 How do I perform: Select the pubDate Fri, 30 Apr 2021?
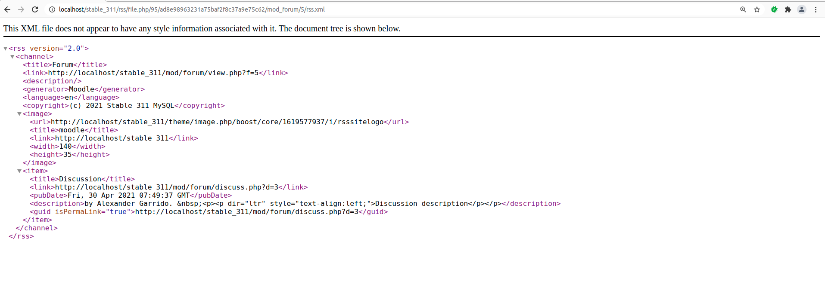click(x=128, y=196)
